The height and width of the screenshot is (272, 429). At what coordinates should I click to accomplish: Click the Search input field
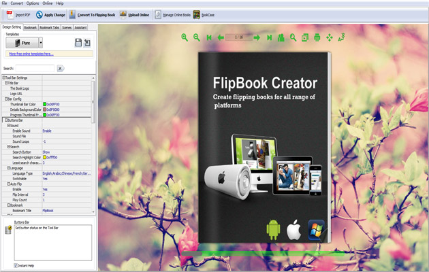(x=35, y=68)
